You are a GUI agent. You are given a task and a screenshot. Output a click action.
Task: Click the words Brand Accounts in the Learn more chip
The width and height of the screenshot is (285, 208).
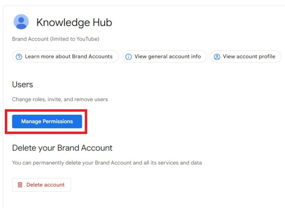point(92,57)
